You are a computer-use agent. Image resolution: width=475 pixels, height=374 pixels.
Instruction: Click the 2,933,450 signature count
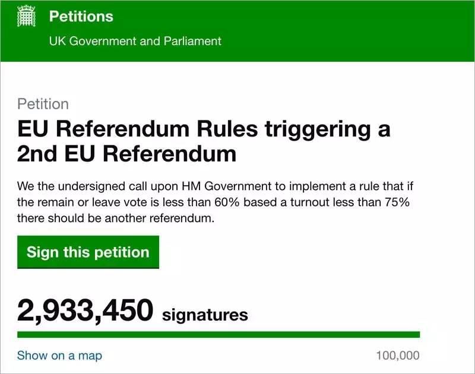[85, 310]
